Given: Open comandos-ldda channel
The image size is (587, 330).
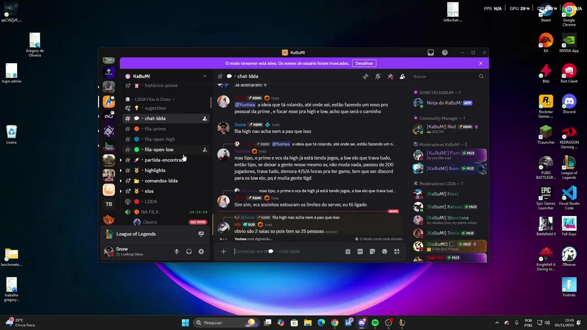Looking at the screenshot, I should coord(166,181).
